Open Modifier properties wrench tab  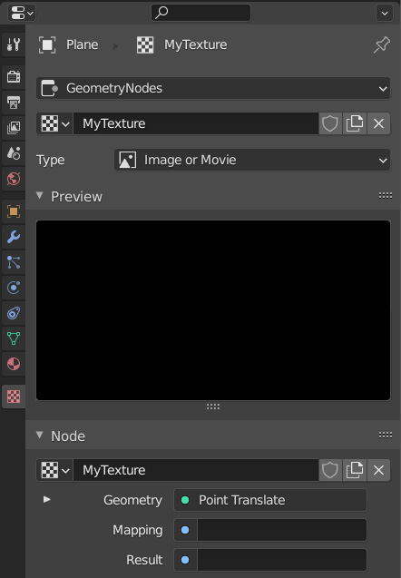14,237
